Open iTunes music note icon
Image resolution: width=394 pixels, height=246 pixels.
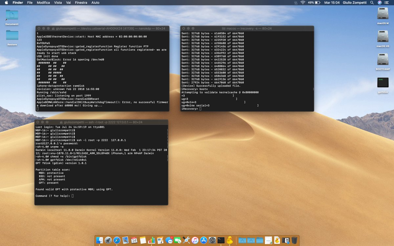(195, 240)
